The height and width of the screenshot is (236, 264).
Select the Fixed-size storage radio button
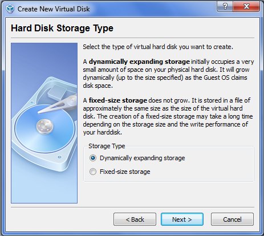pyautogui.click(x=93, y=172)
